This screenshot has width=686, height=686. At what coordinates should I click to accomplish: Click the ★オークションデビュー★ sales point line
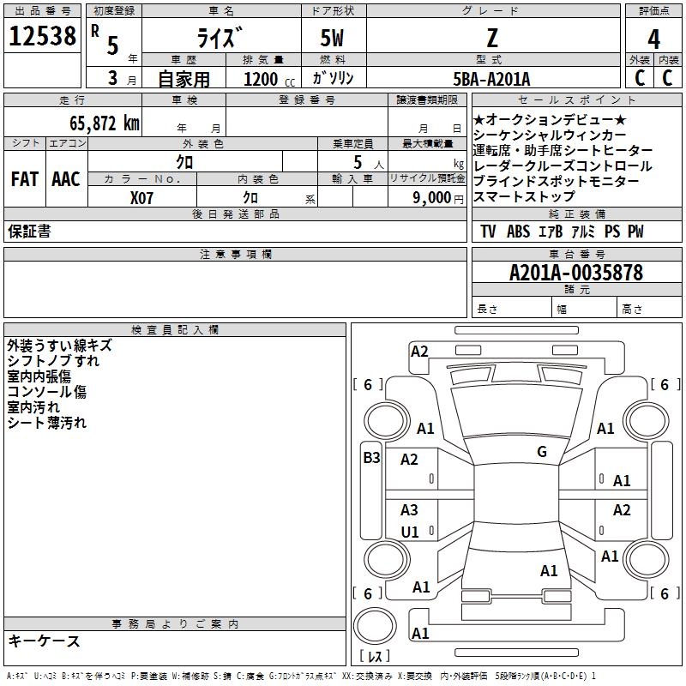(x=550, y=120)
